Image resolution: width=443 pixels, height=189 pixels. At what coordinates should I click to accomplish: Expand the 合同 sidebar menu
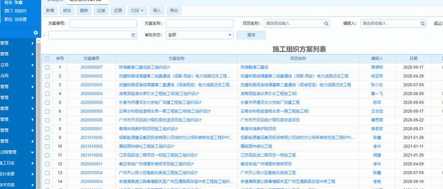coord(18,76)
